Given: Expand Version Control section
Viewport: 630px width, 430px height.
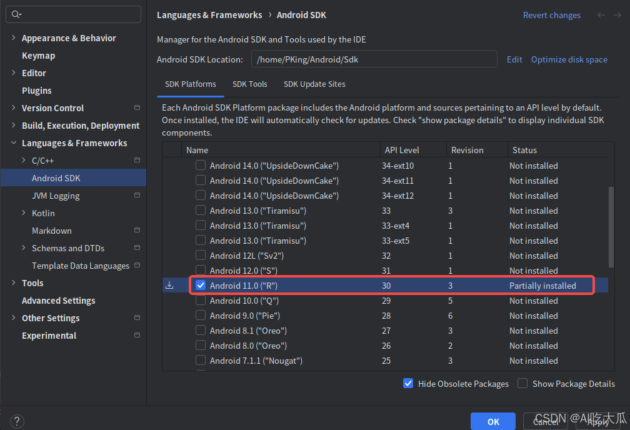Looking at the screenshot, I should coord(14,107).
